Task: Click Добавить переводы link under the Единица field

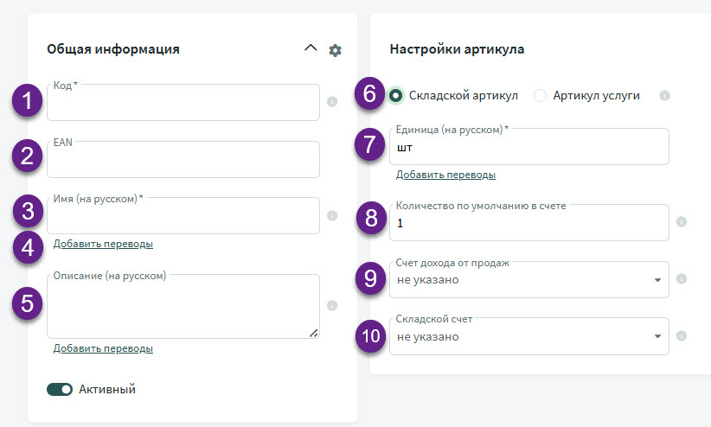Action: 445,175
